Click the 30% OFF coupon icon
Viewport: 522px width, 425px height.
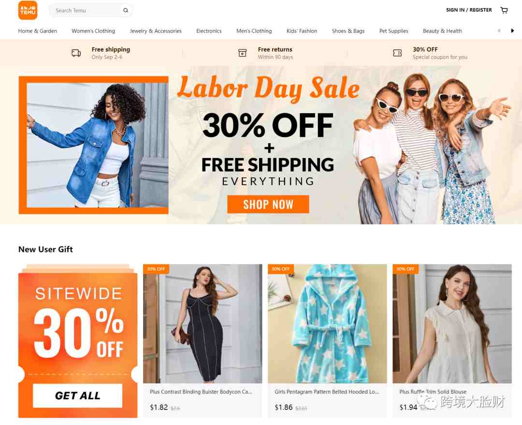(397, 53)
